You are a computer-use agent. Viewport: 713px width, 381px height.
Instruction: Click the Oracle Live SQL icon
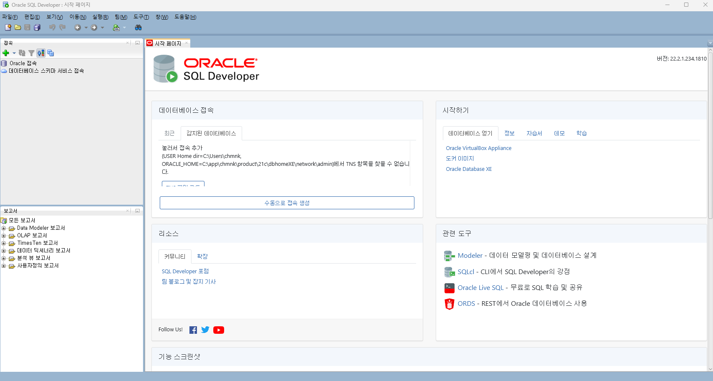click(450, 288)
